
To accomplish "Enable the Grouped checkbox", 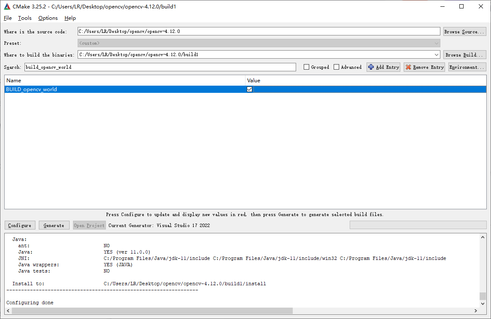I will tap(306, 67).
